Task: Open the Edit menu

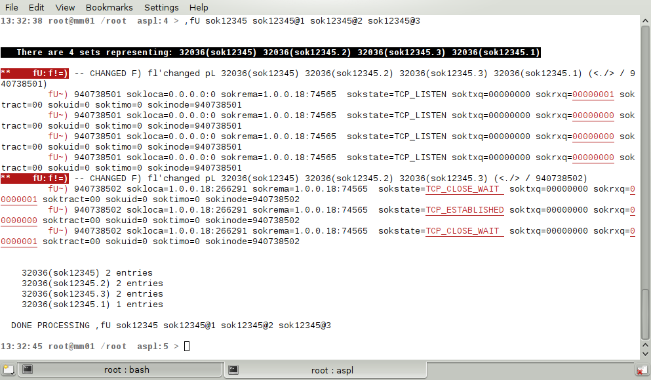Action: (x=37, y=7)
